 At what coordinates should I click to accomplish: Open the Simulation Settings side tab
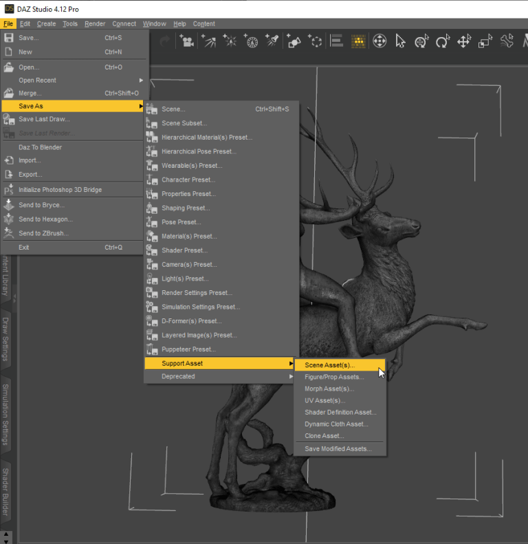click(x=5, y=415)
